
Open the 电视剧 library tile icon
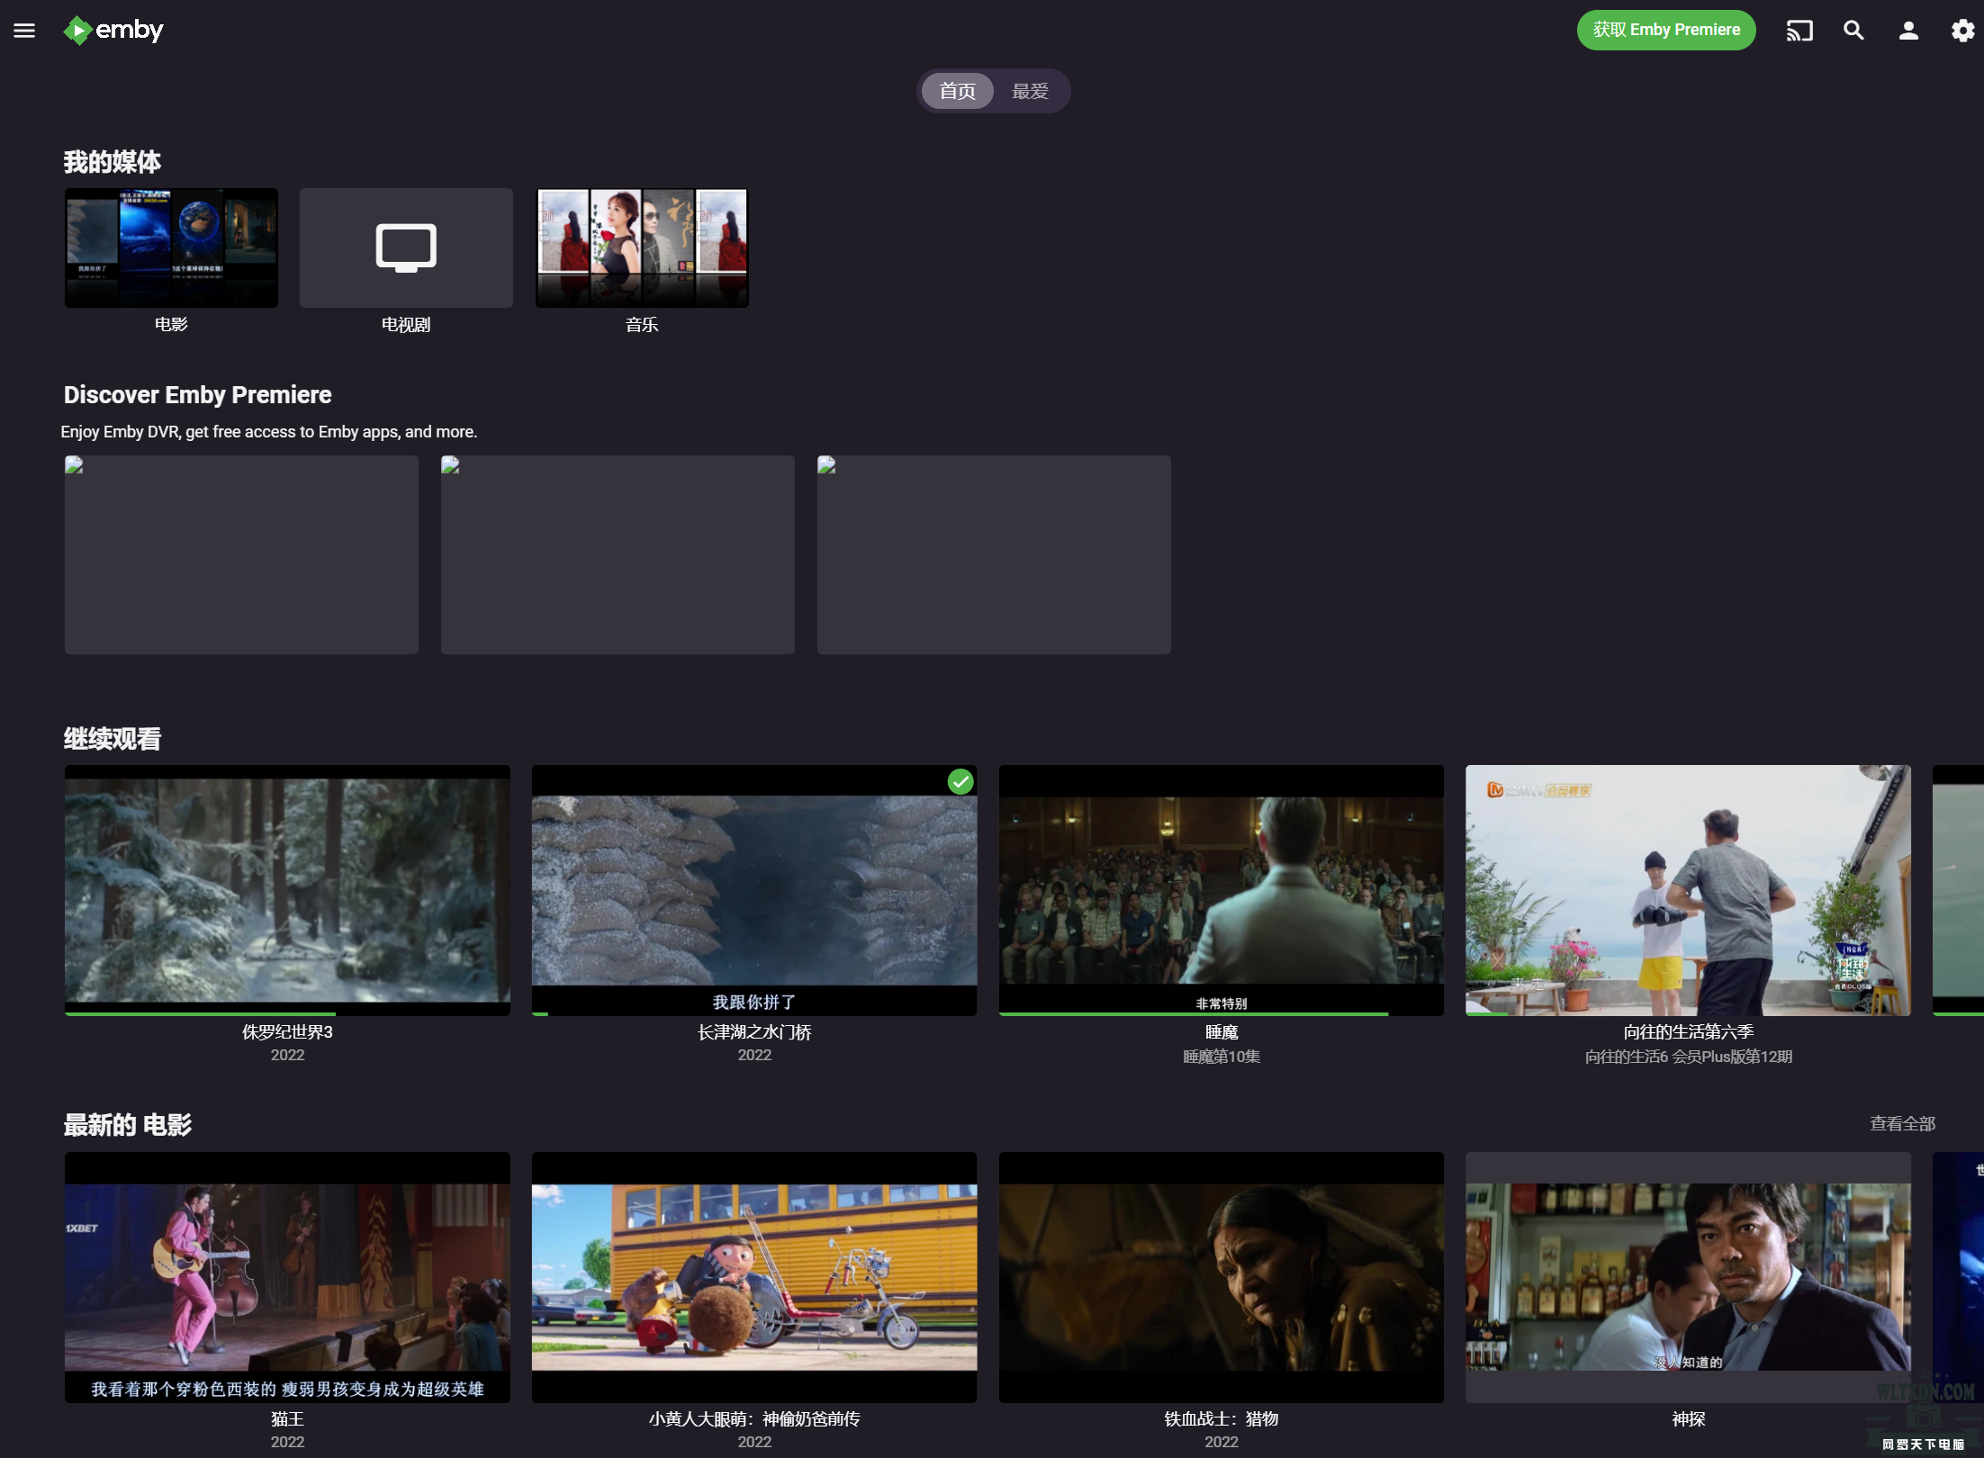click(x=406, y=247)
